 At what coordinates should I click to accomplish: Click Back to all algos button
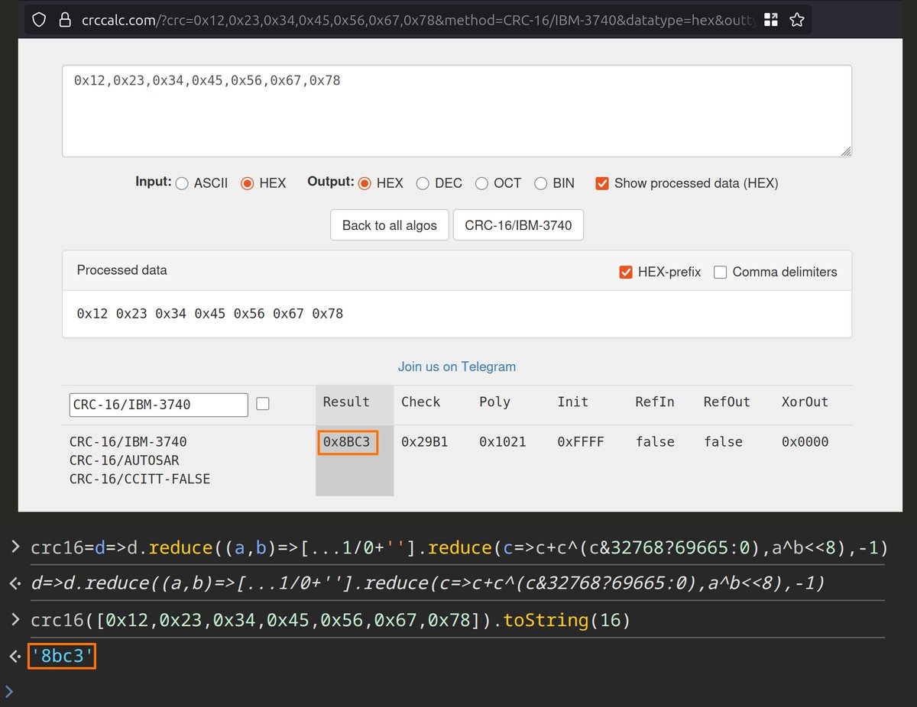(x=390, y=225)
